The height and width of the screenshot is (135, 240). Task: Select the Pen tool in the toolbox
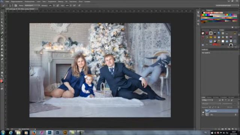2,59
